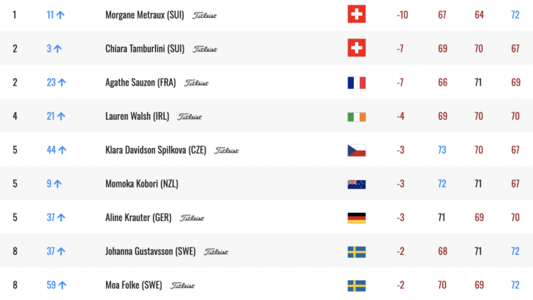
Task: Click the French flag in Agathe Sauzon's row
Action: (356, 82)
